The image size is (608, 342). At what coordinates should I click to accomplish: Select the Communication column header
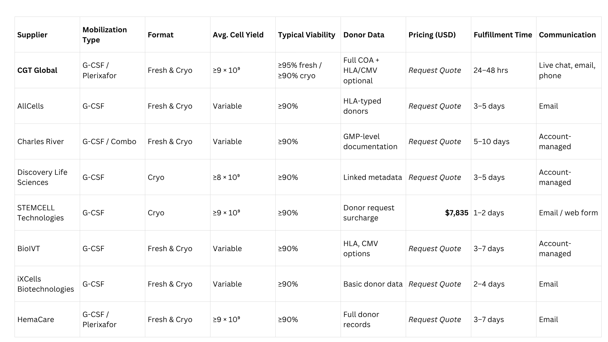click(567, 35)
